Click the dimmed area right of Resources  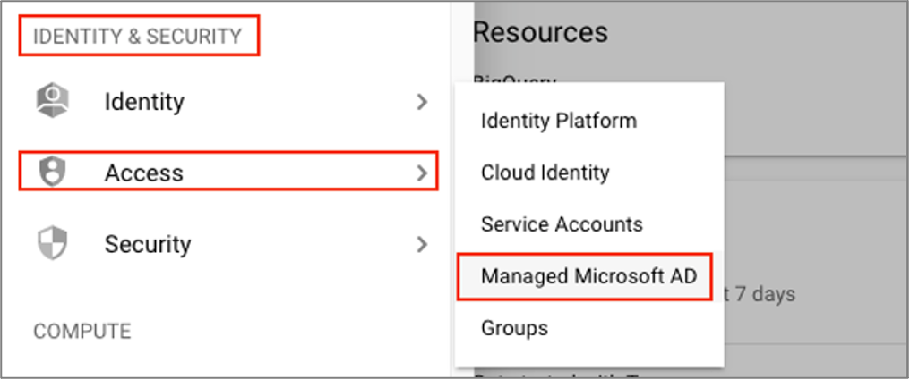[761, 54]
